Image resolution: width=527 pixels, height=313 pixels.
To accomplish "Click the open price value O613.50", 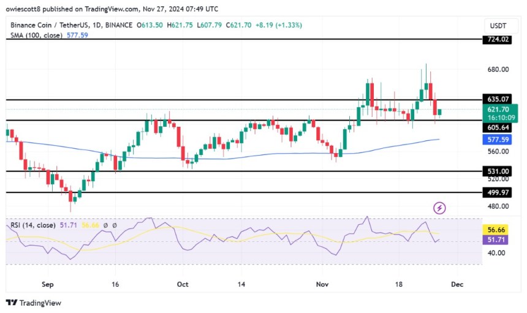I will (150, 25).
